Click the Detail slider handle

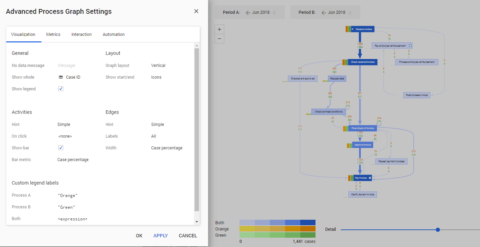coord(438,230)
